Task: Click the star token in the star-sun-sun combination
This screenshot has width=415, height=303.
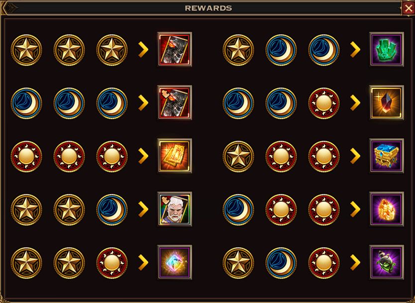Action: click(x=238, y=156)
